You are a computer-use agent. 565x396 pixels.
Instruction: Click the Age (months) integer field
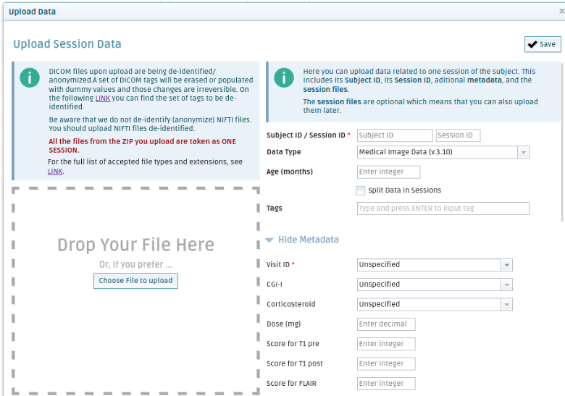click(x=389, y=172)
